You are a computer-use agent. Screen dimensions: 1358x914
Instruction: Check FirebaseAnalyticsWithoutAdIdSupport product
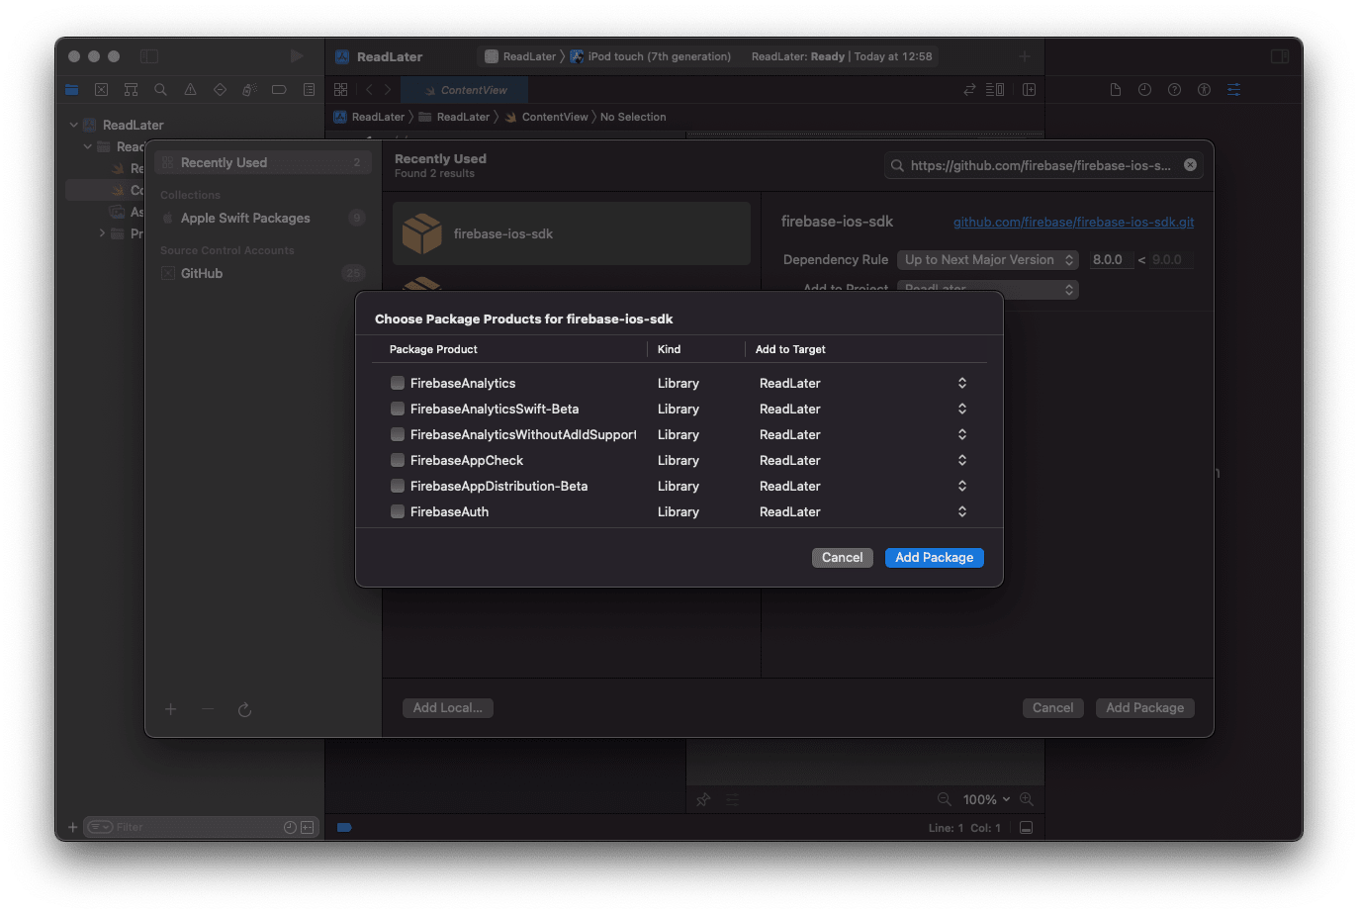click(x=398, y=434)
